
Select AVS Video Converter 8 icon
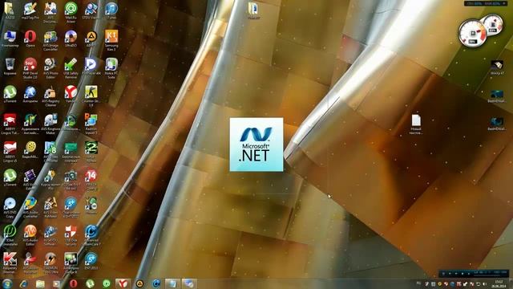pyautogui.click(x=50, y=152)
